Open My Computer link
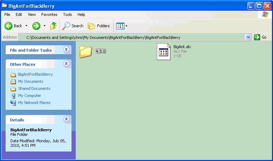Image resolution: width=273 pixels, height=161 pixels. point(30,96)
